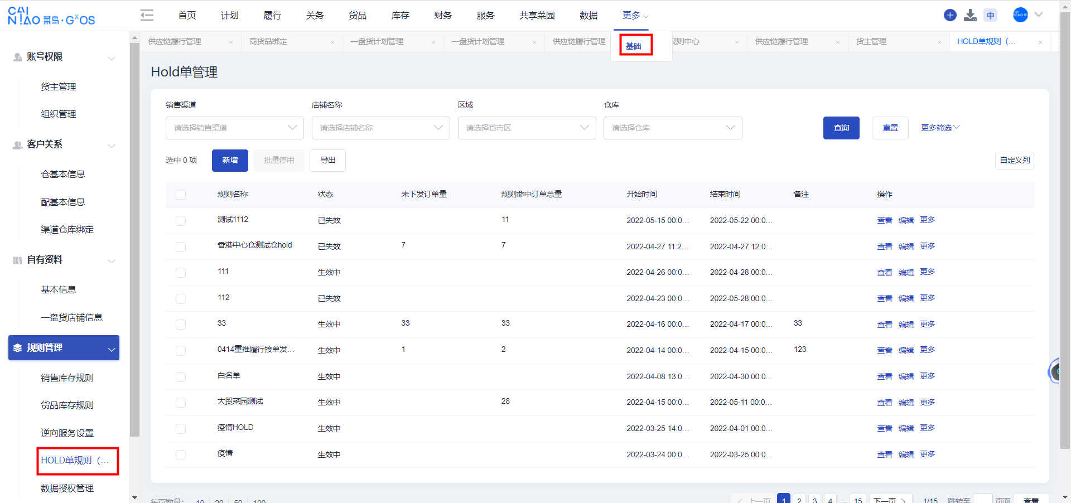Close the HOLD单规则 tab
The image size is (1071, 503).
click(x=1040, y=42)
